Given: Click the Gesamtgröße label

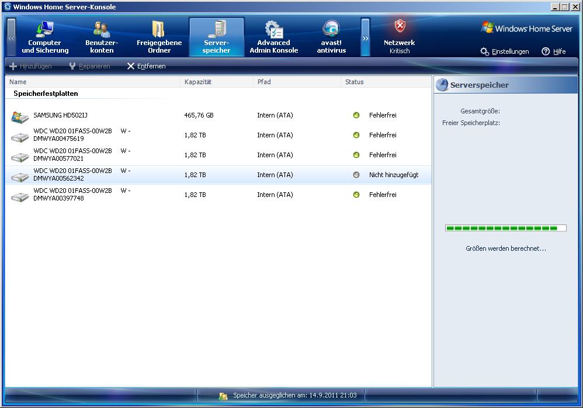Looking at the screenshot, I should 480,111.
